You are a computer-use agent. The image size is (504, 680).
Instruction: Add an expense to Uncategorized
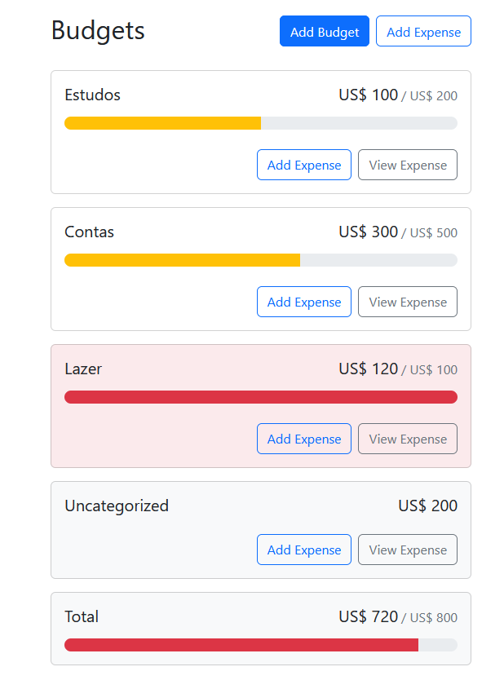(x=303, y=550)
